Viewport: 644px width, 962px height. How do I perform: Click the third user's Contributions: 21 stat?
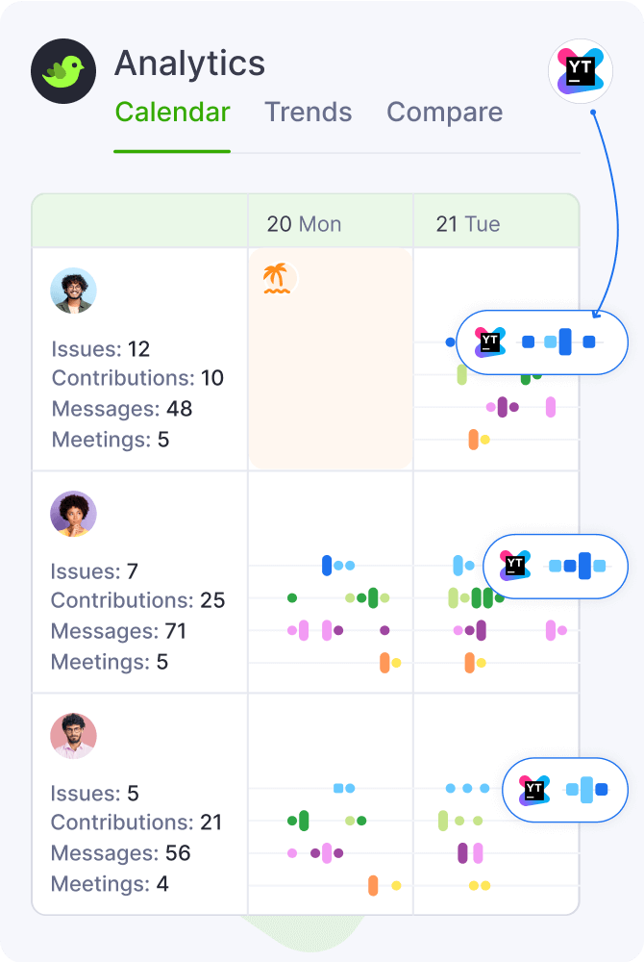click(x=136, y=823)
